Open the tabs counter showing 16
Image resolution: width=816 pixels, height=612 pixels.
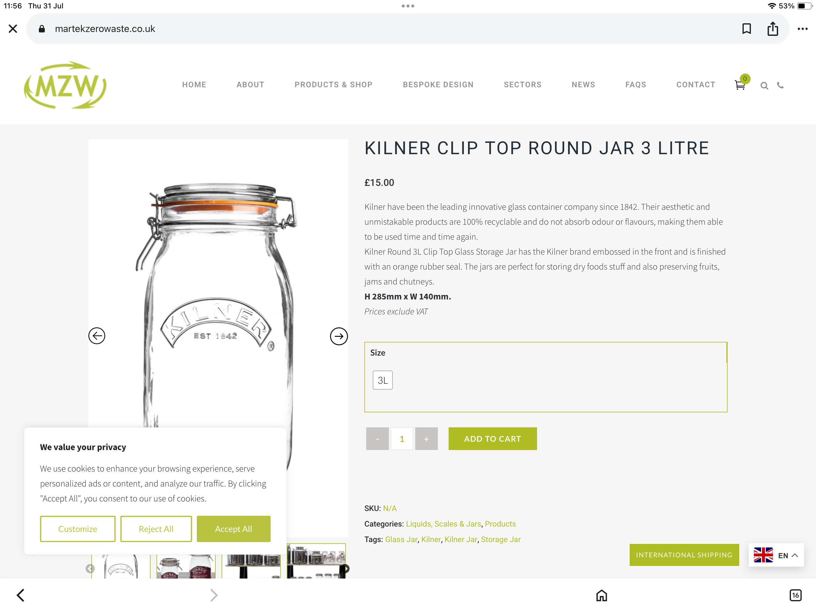pos(795,595)
